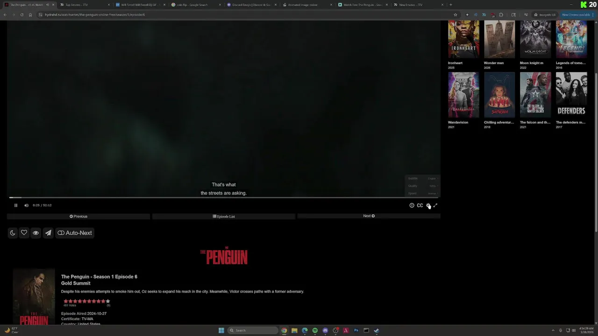
Task: Switch to the Top Emotes - 7TV tab
Action: tap(84, 5)
